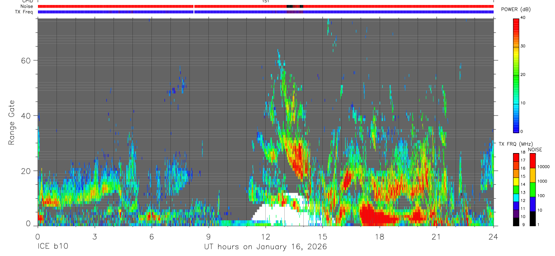Click TX FRQ scale label 14
The height and width of the screenshot is (256, 555).
(523, 185)
